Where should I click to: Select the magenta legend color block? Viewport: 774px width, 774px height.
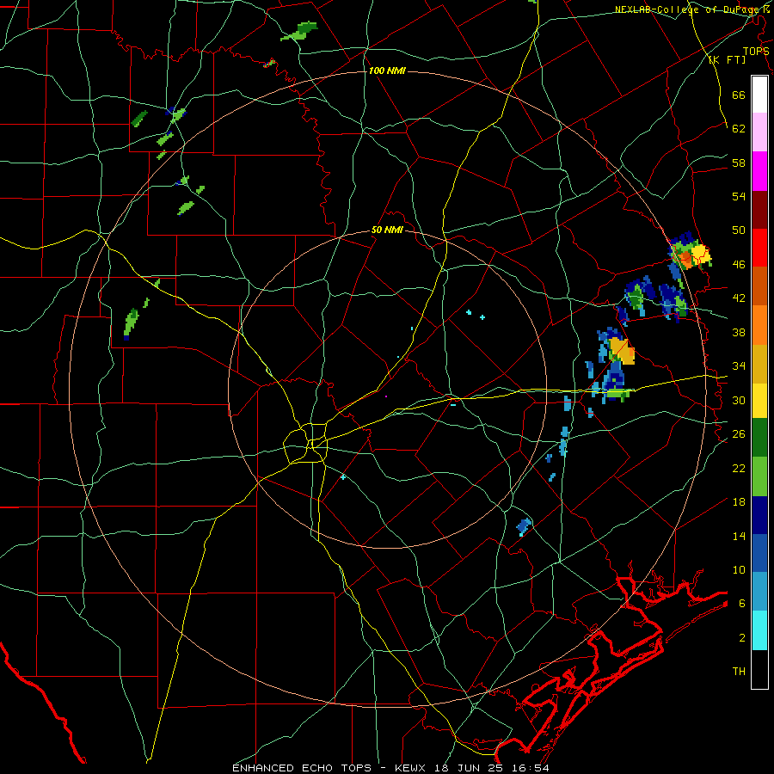pyautogui.click(x=759, y=171)
